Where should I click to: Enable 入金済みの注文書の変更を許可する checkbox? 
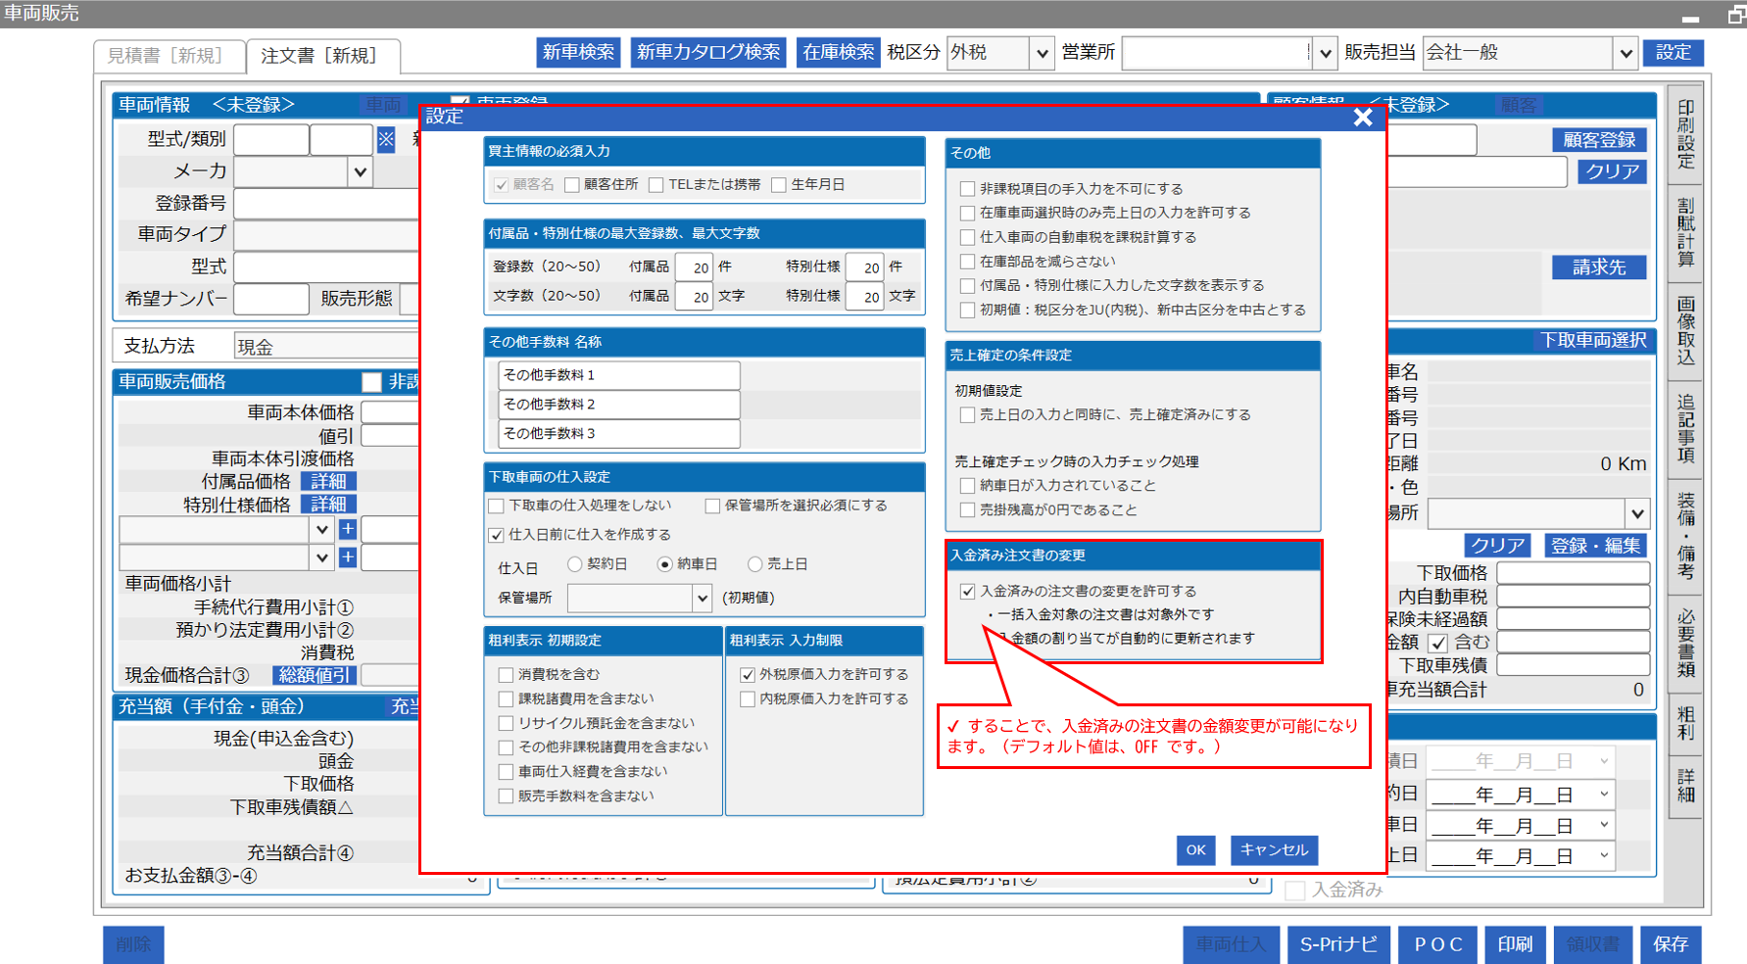[968, 592]
